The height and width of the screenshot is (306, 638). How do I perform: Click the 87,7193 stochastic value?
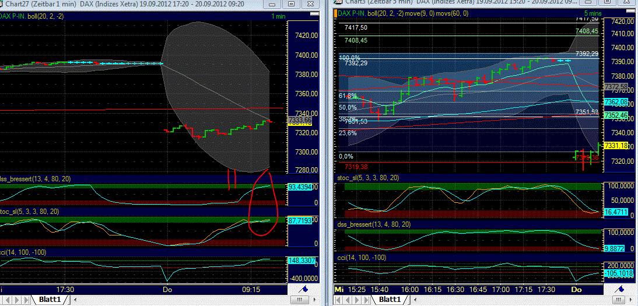coord(300,220)
